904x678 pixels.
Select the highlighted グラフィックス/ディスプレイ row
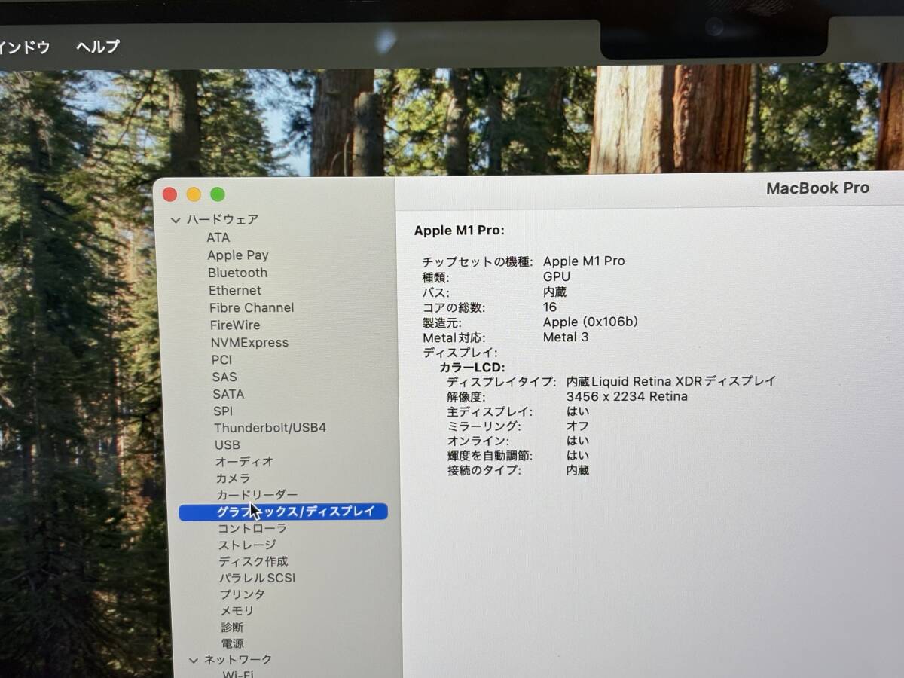click(283, 512)
